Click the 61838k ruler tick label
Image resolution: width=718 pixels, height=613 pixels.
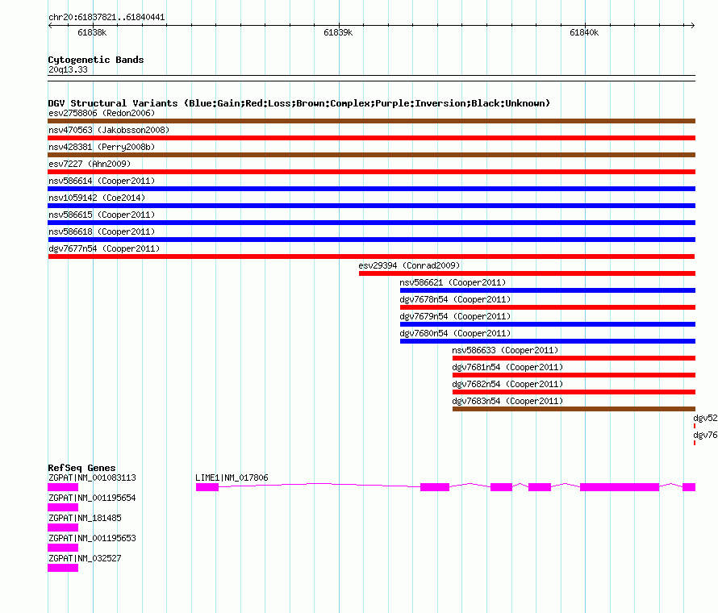[x=92, y=32]
